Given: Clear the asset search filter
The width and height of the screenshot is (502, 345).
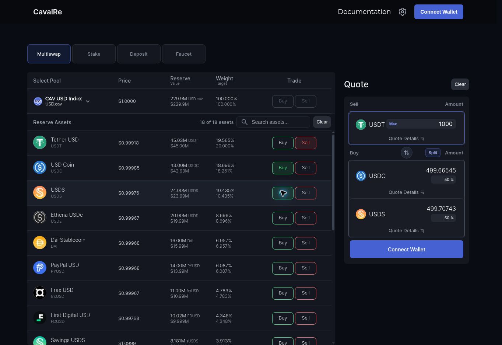Looking at the screenshot, I should click(322, 122).
